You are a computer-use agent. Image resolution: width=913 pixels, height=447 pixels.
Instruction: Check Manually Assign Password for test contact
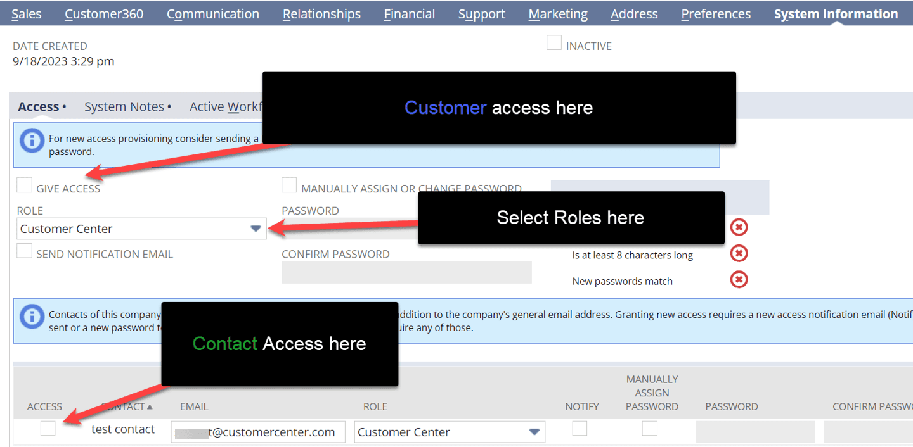[x=649, y=429]
